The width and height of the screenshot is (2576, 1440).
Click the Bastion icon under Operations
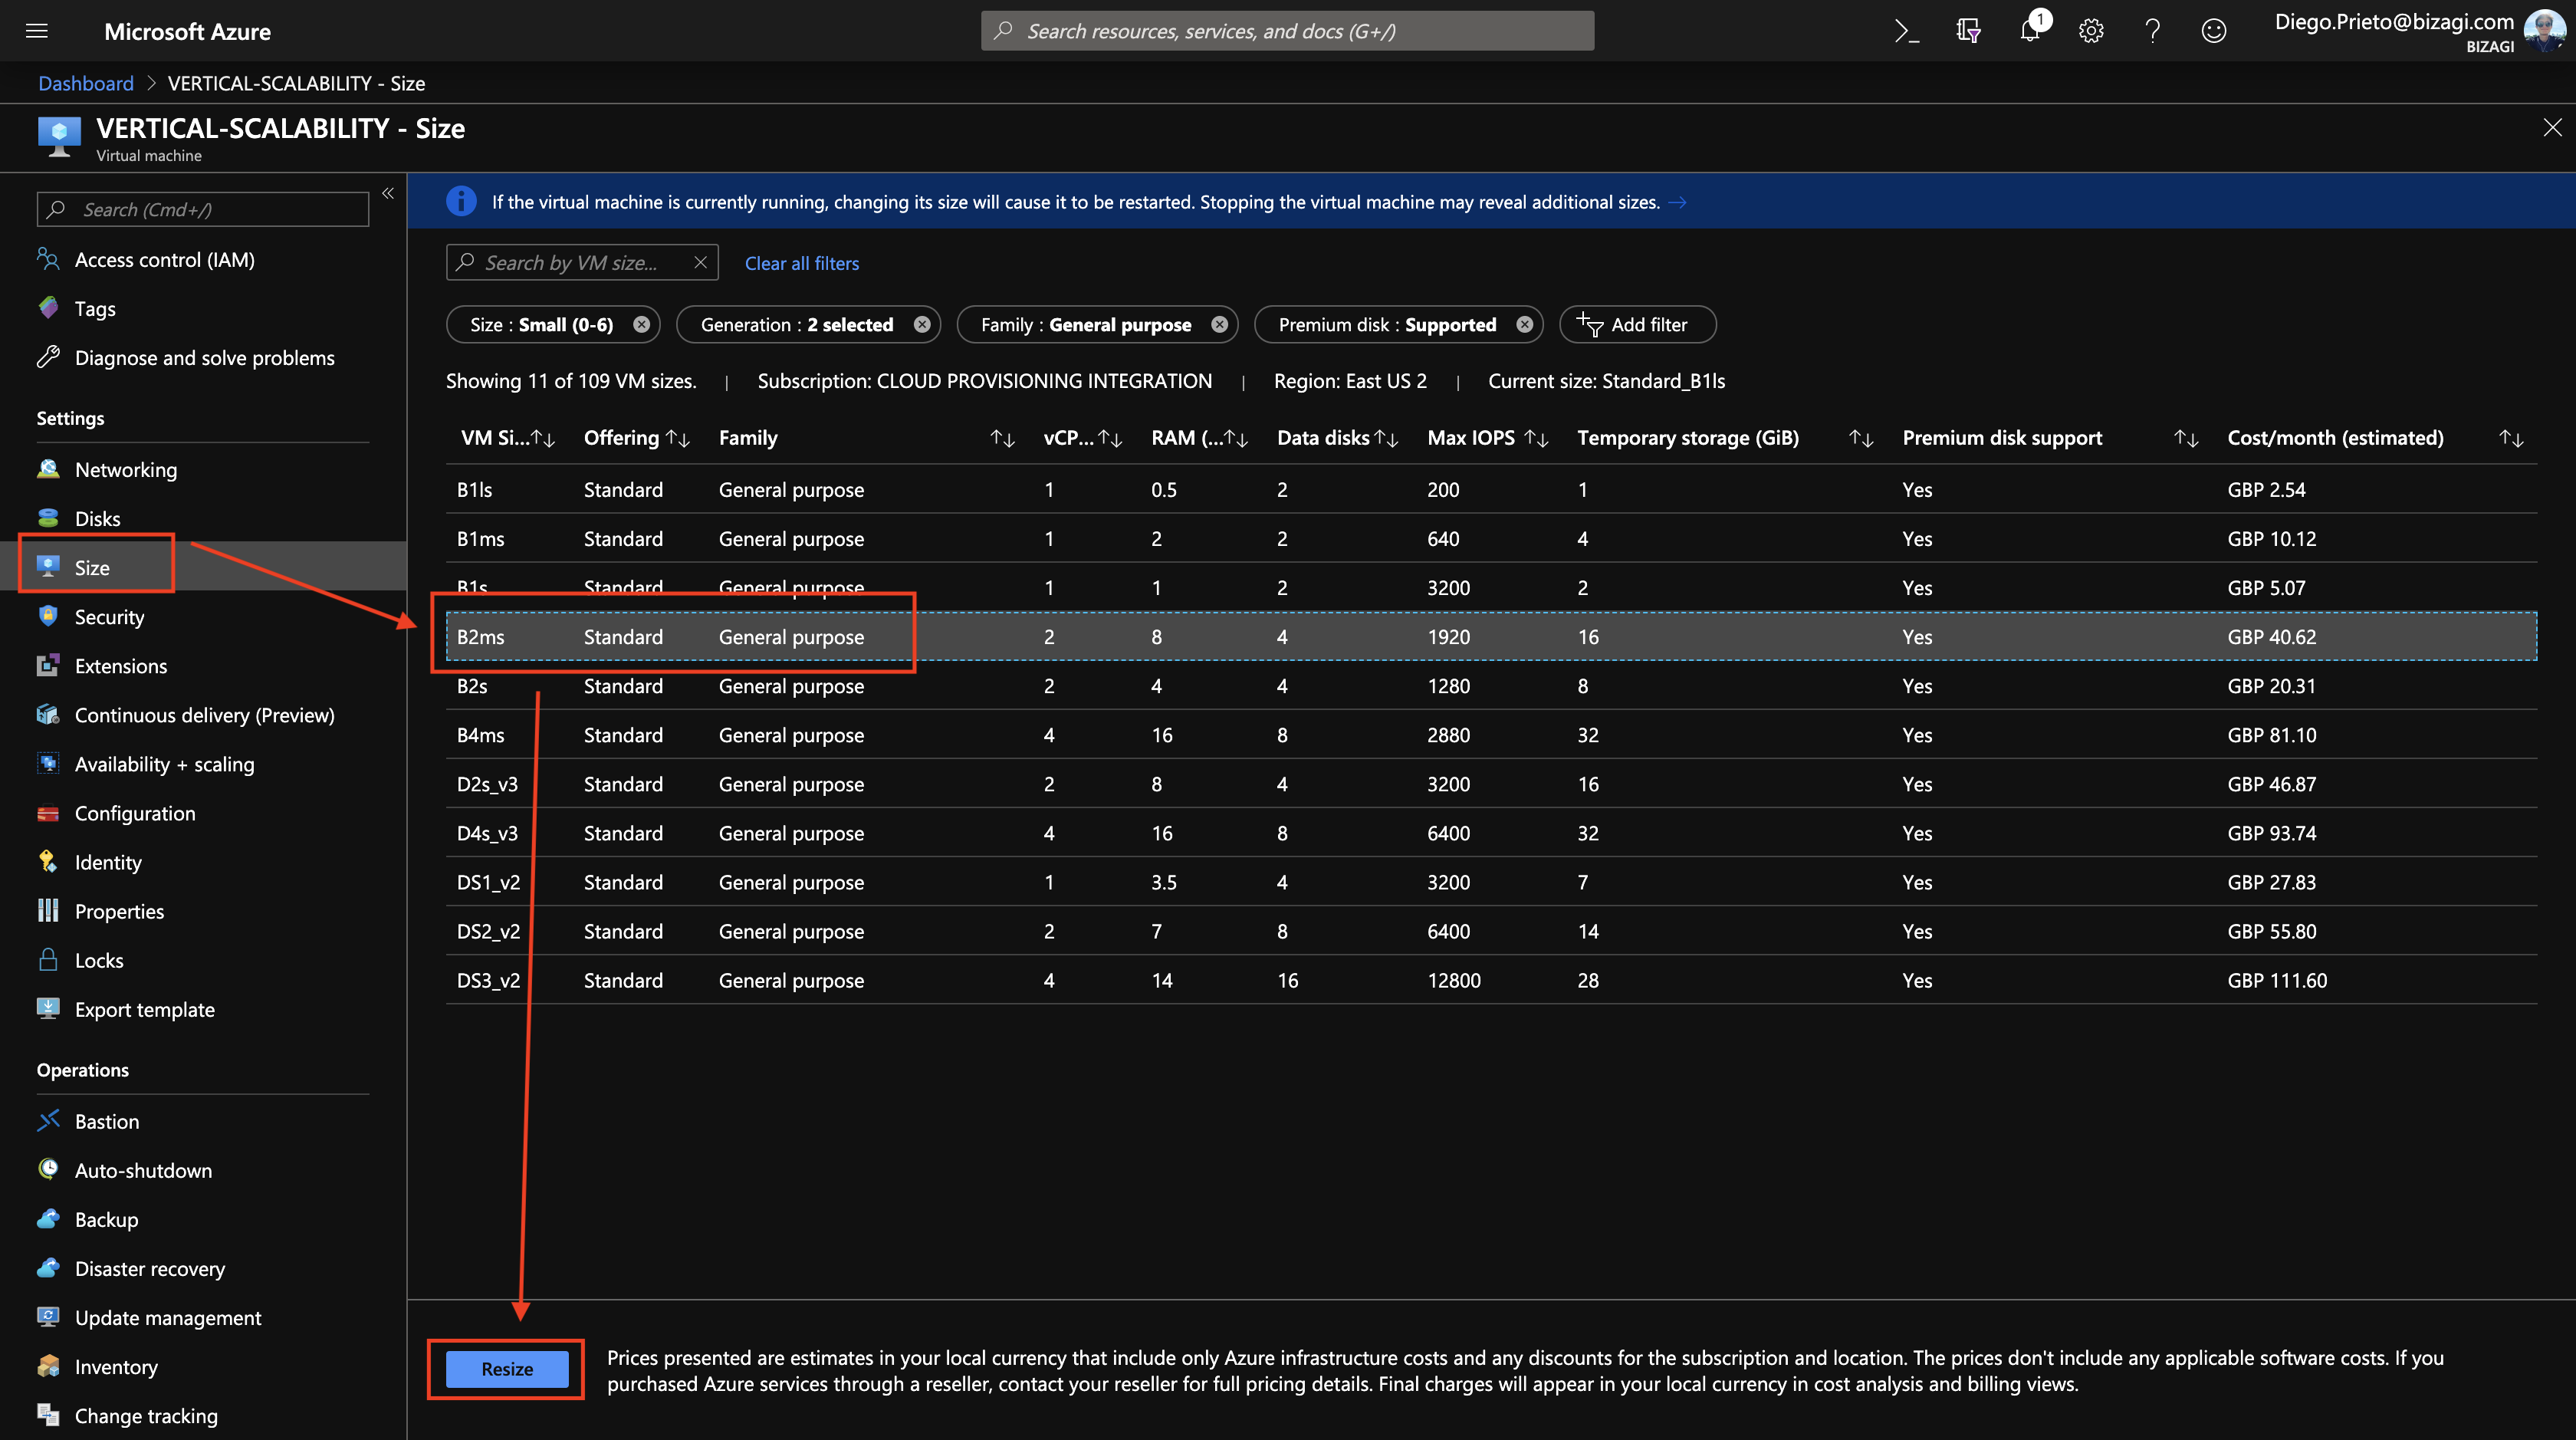(48, 1119)
